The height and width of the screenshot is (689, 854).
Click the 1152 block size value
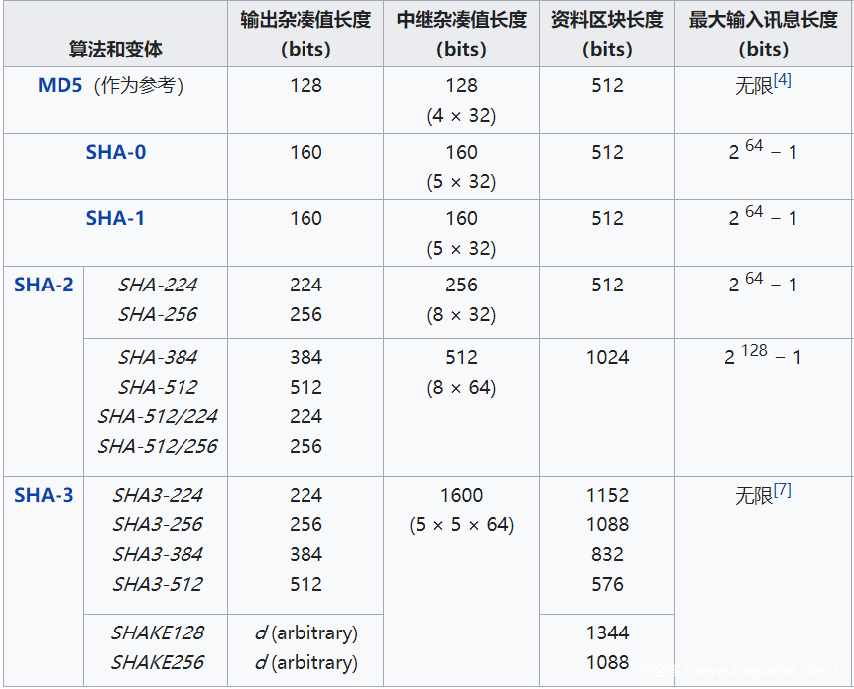tap(607, 496)
